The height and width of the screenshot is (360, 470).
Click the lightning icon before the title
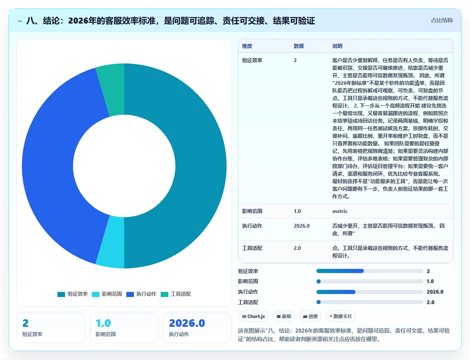[x=20, y=21]
